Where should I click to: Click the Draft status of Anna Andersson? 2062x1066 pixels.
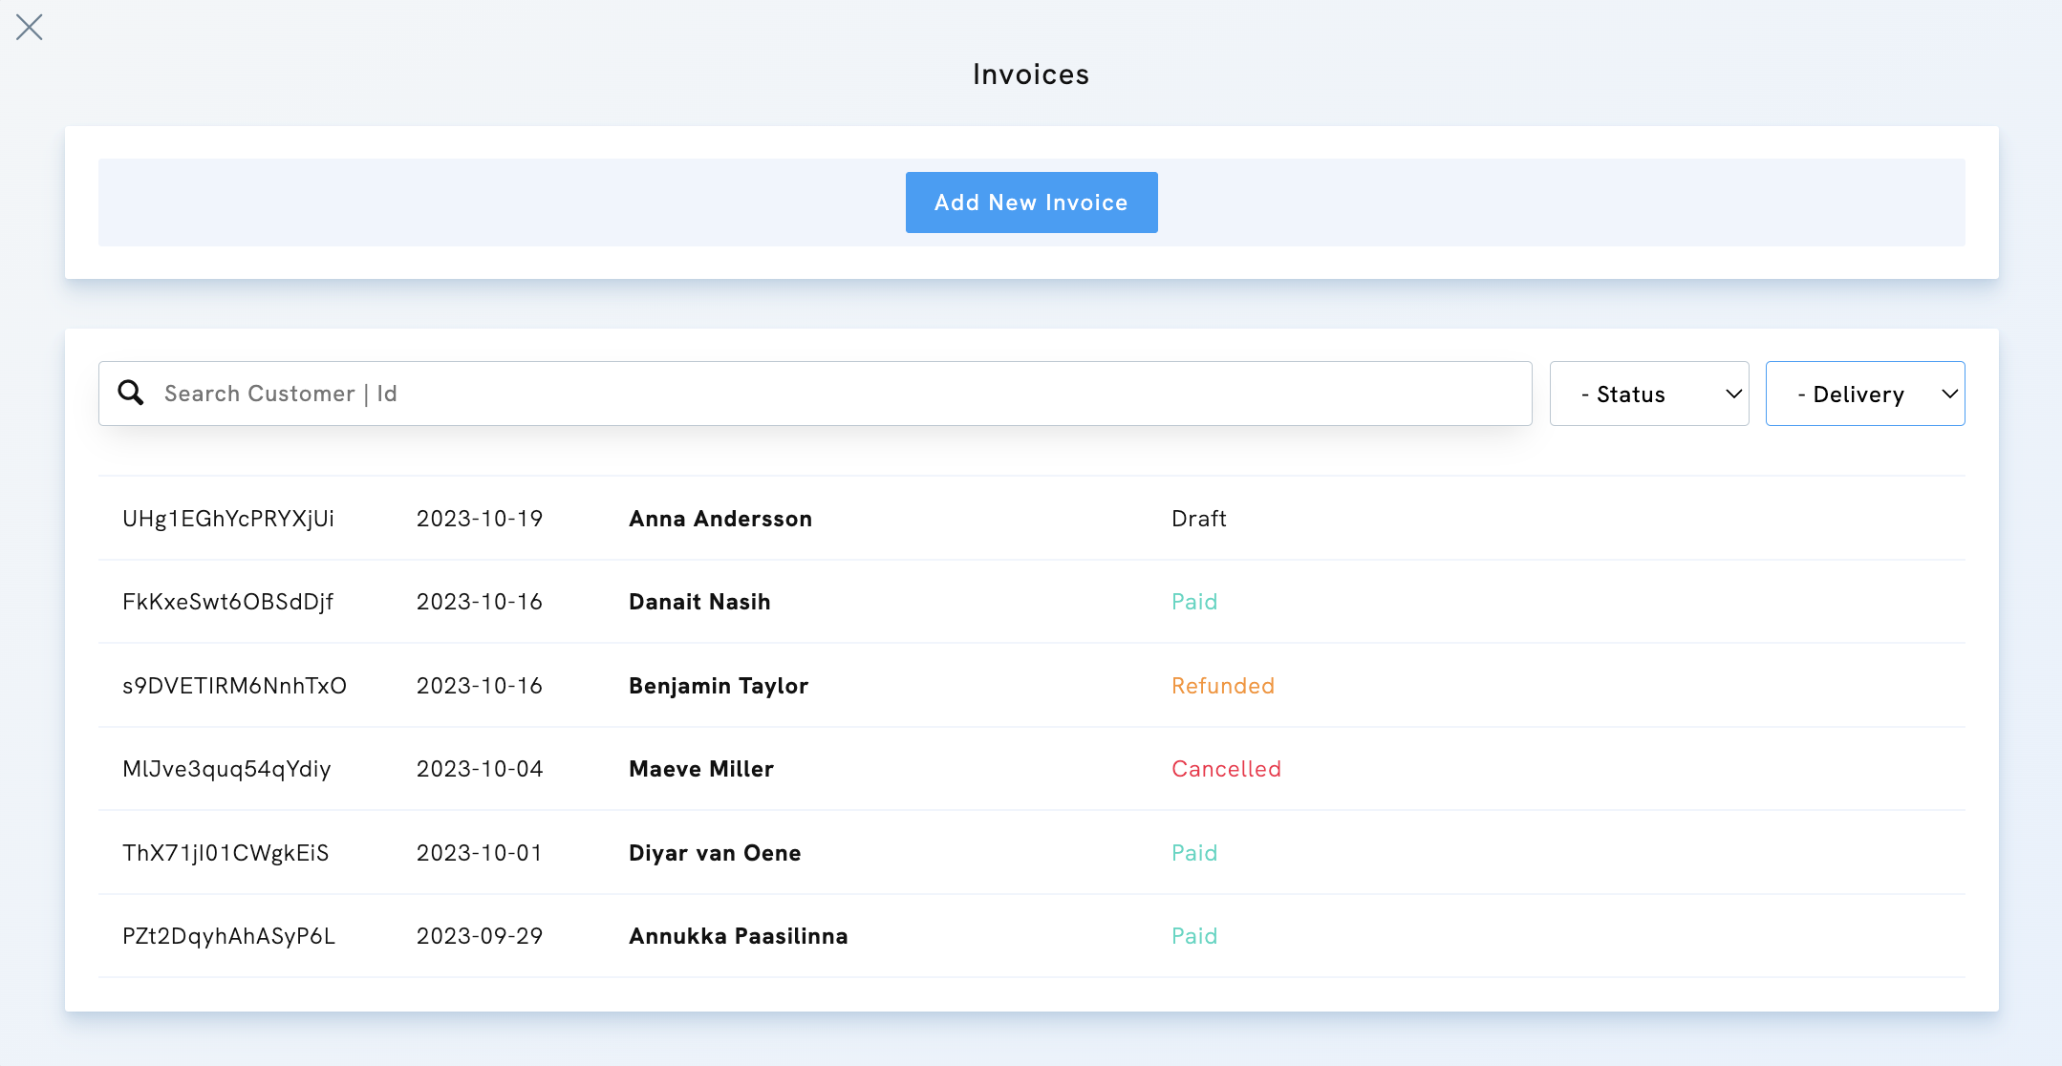pyautogui.click(x=1198, y=519)
